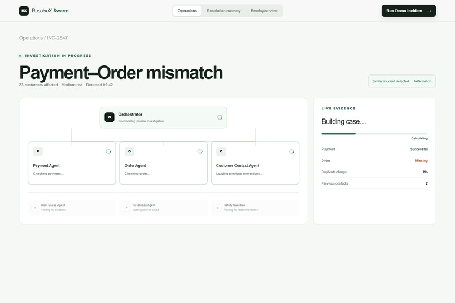Select the Orchestrator card
The image size is (455, 303).
click(163, 117)
